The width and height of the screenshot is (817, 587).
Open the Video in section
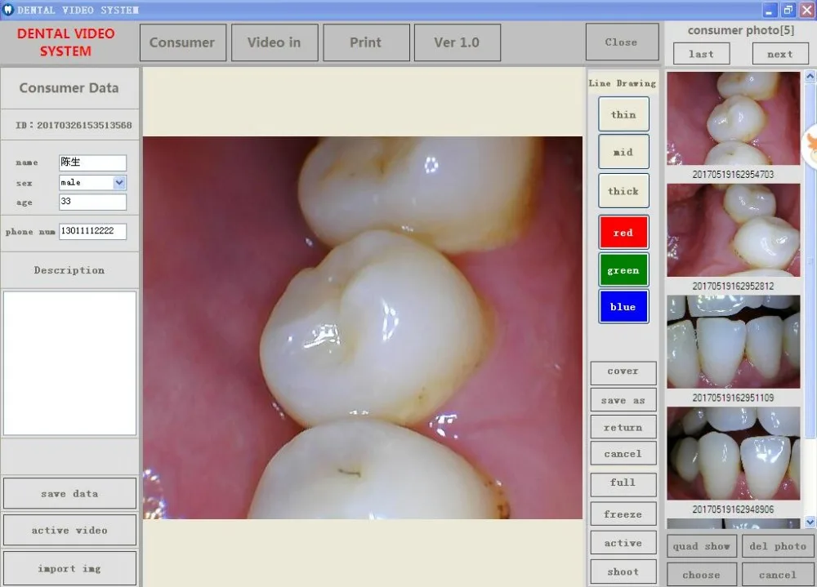[274, 42]
